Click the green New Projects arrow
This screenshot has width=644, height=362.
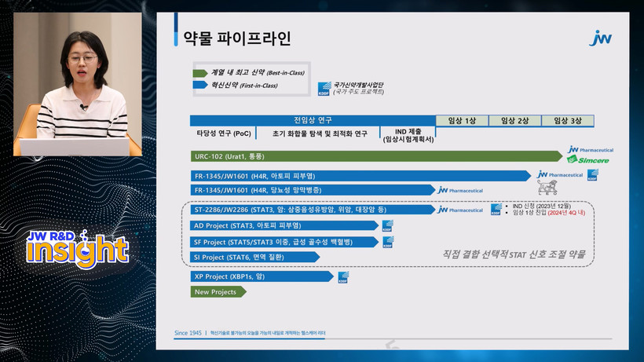218,292
